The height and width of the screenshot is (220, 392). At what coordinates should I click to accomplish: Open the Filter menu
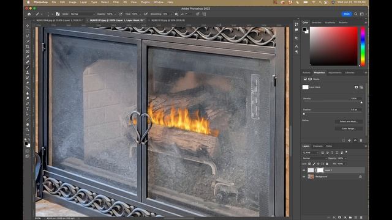click(116, 2)
